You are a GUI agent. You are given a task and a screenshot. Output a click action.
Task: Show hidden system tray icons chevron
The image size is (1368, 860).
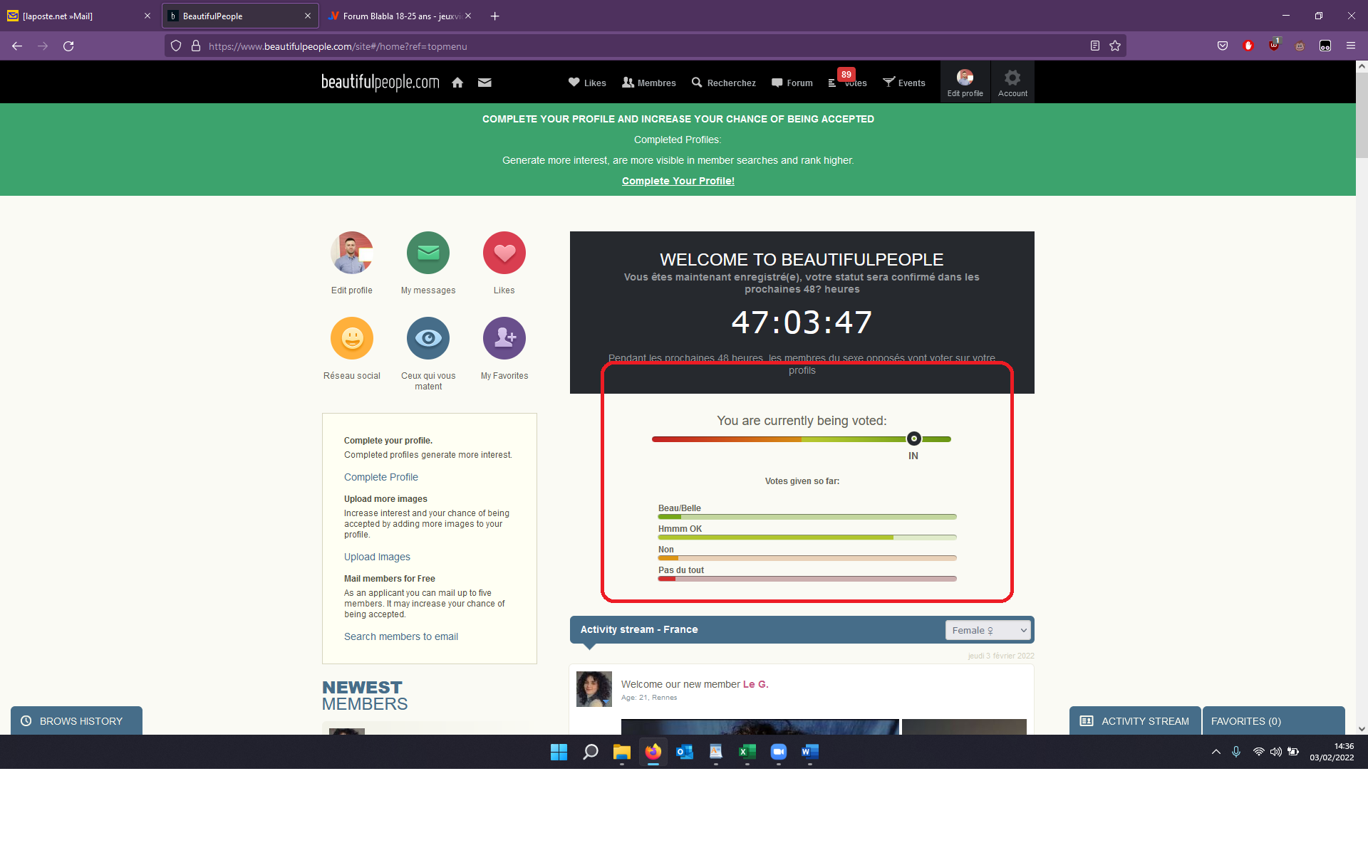(1216, 752)
